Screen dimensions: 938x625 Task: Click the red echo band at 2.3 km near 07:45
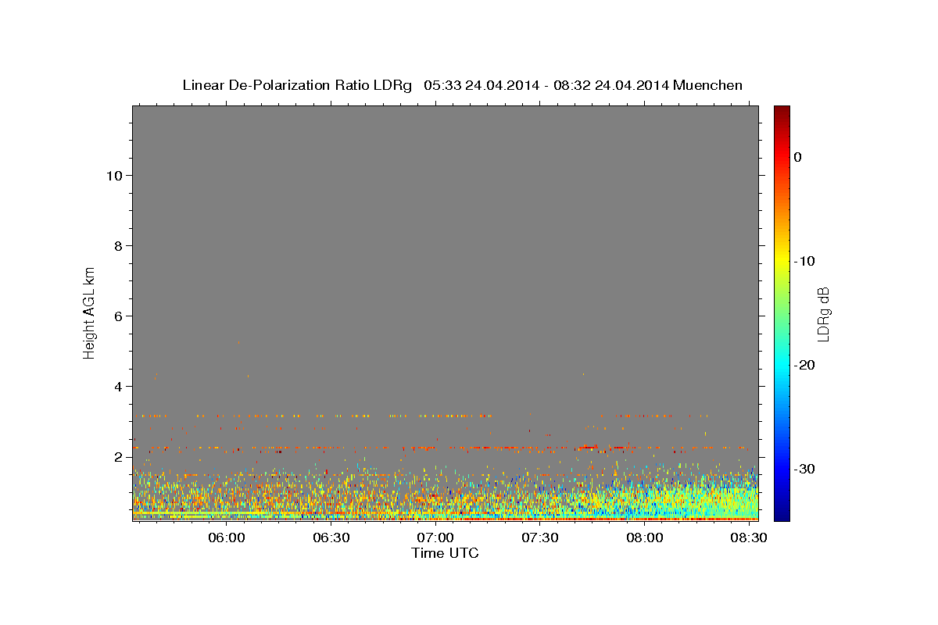click(x=588, y=447)
